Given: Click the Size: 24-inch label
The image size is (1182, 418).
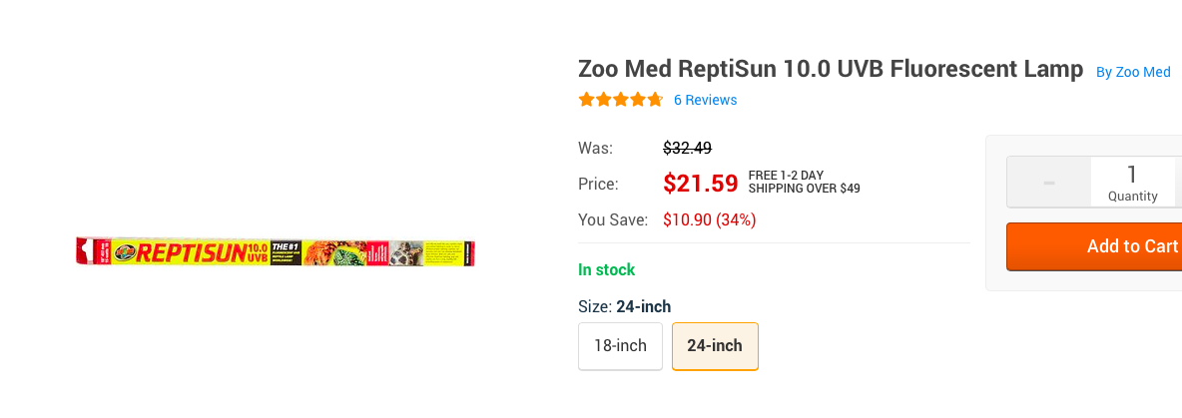Looking at the screenshot, I should pos(624,306).
